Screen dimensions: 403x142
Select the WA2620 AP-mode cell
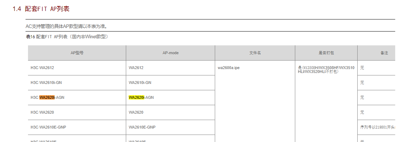pos(170,113)
